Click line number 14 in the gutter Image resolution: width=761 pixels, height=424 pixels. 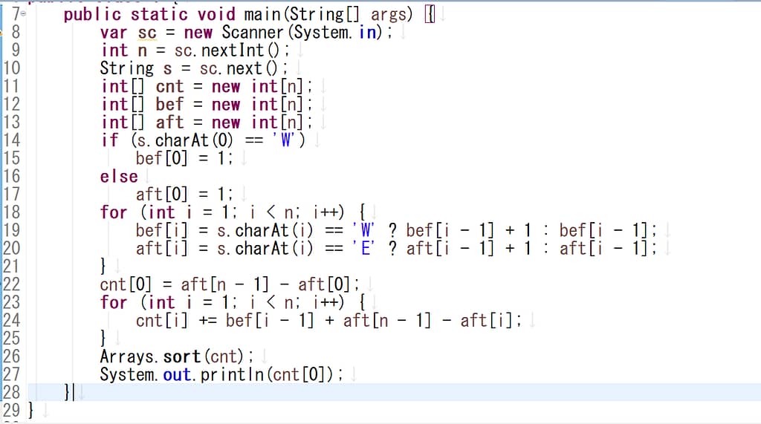11,140
